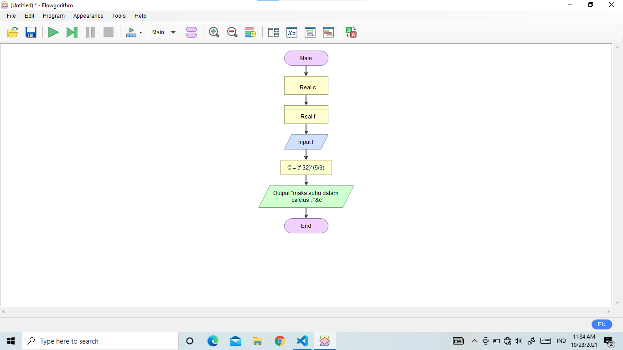Save the current flowchart
Viewport: 623px width, 350px height.
31,32
